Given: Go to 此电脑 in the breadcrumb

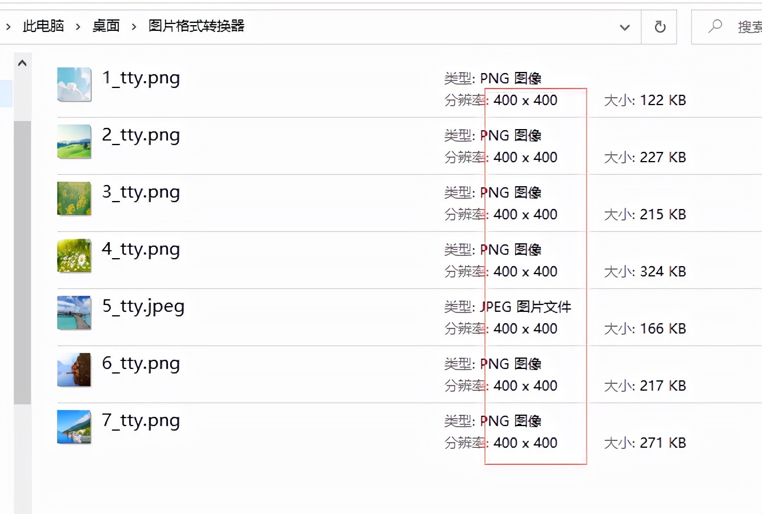Looking at the screenshot, I should (x=43, y=26).
